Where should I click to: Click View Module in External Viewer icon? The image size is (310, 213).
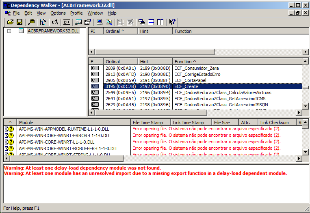(78, 22)
